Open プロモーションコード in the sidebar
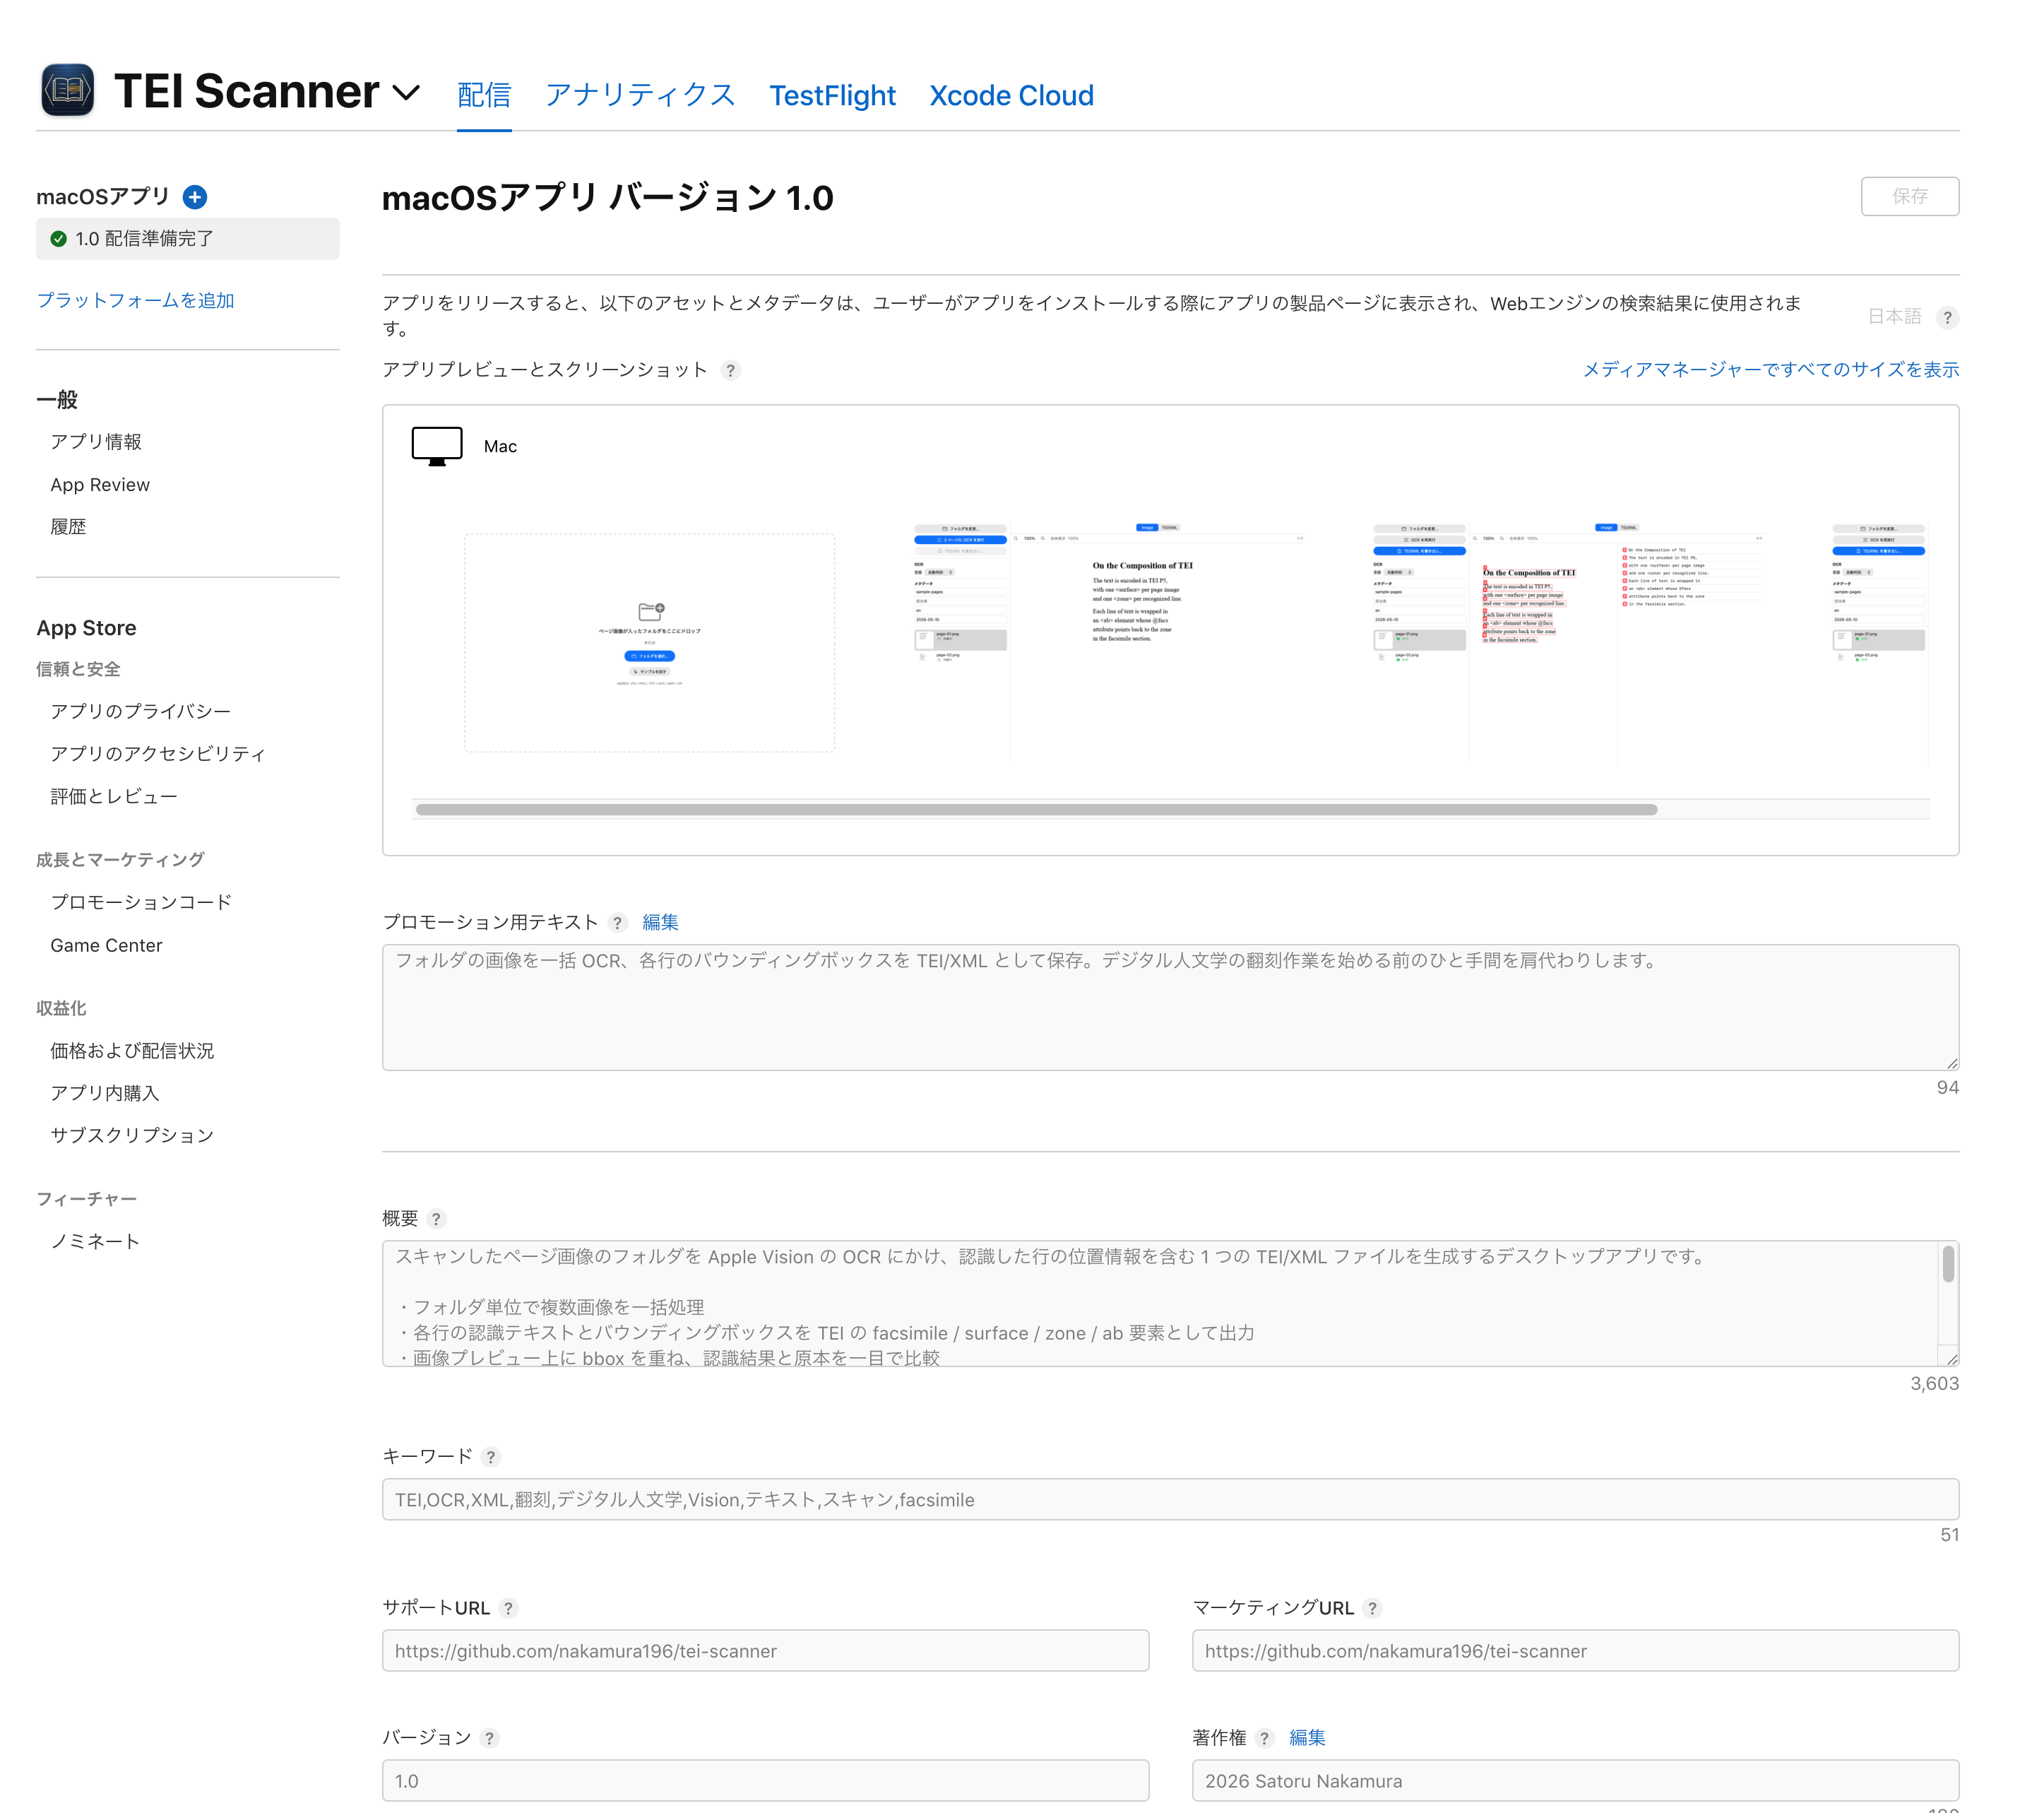 (x=141, y=902)
